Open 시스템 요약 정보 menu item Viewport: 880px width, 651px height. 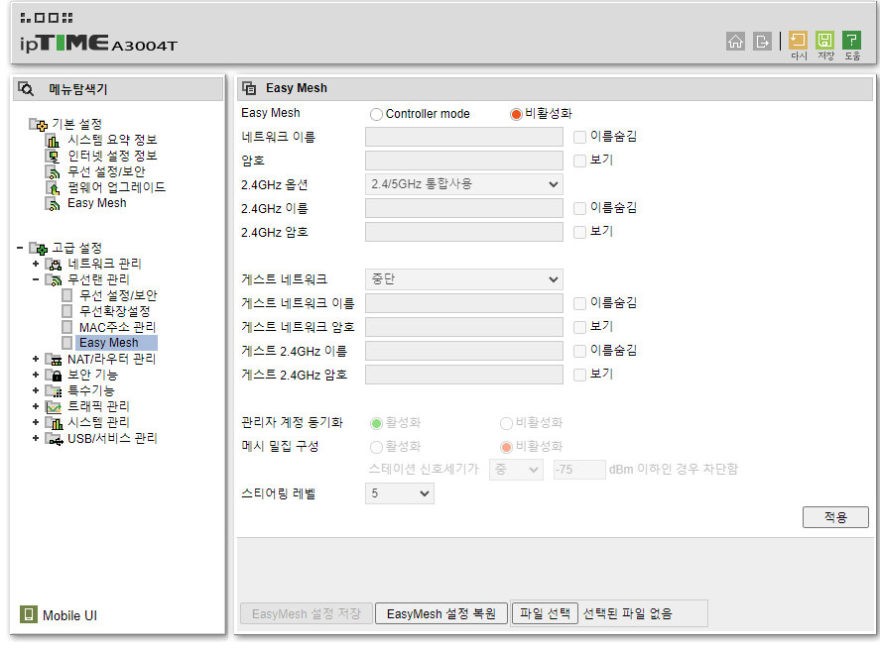[111, 140]
